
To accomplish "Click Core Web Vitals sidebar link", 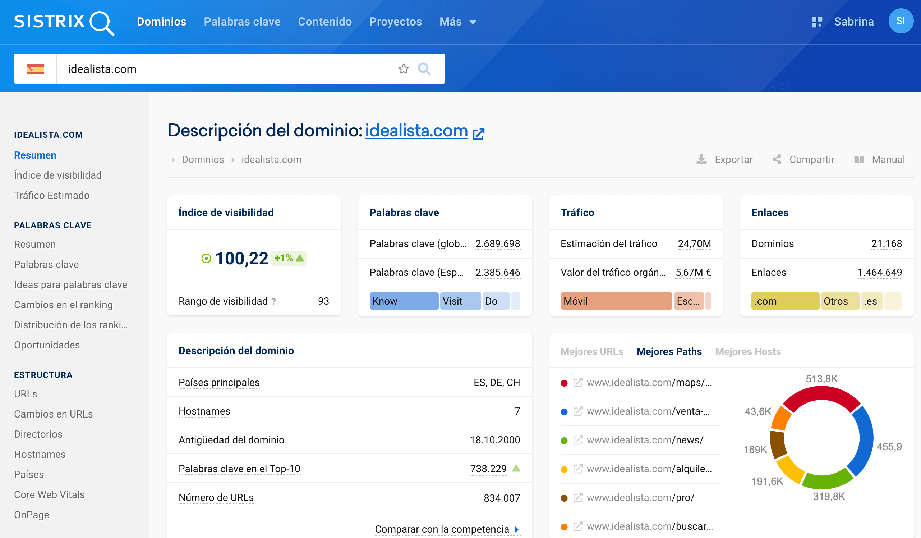I will 49,494.
